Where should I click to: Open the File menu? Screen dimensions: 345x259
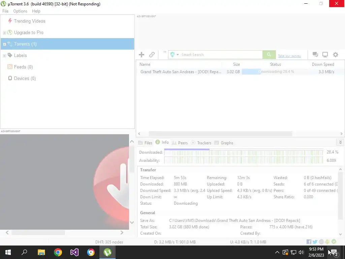(5, 11)
